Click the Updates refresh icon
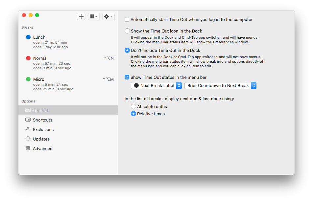The height and width of the screenshot is (201, 313). [x=28, y=139]
